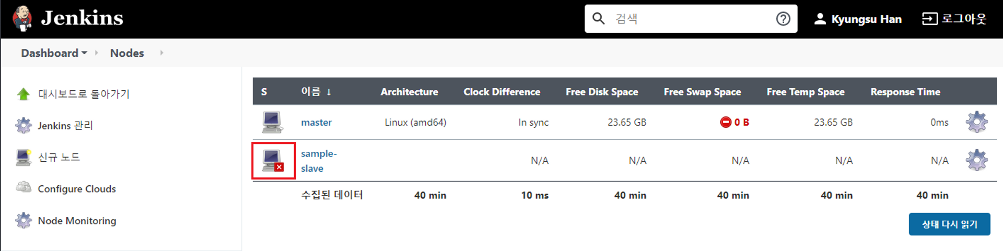Open the sample-slave configure gear icon
The height and width of the screenshot is (251, 1003).
(x=976, y=160)
